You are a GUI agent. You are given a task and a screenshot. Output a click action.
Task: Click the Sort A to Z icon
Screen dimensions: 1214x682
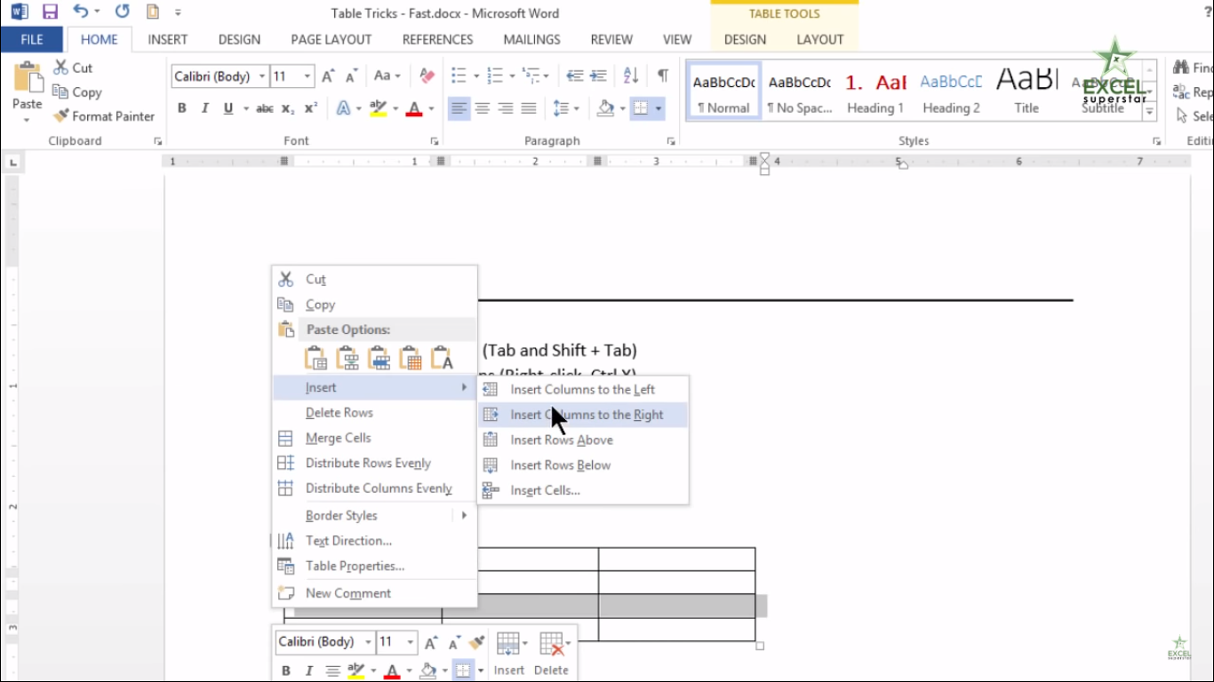(630, 76)
